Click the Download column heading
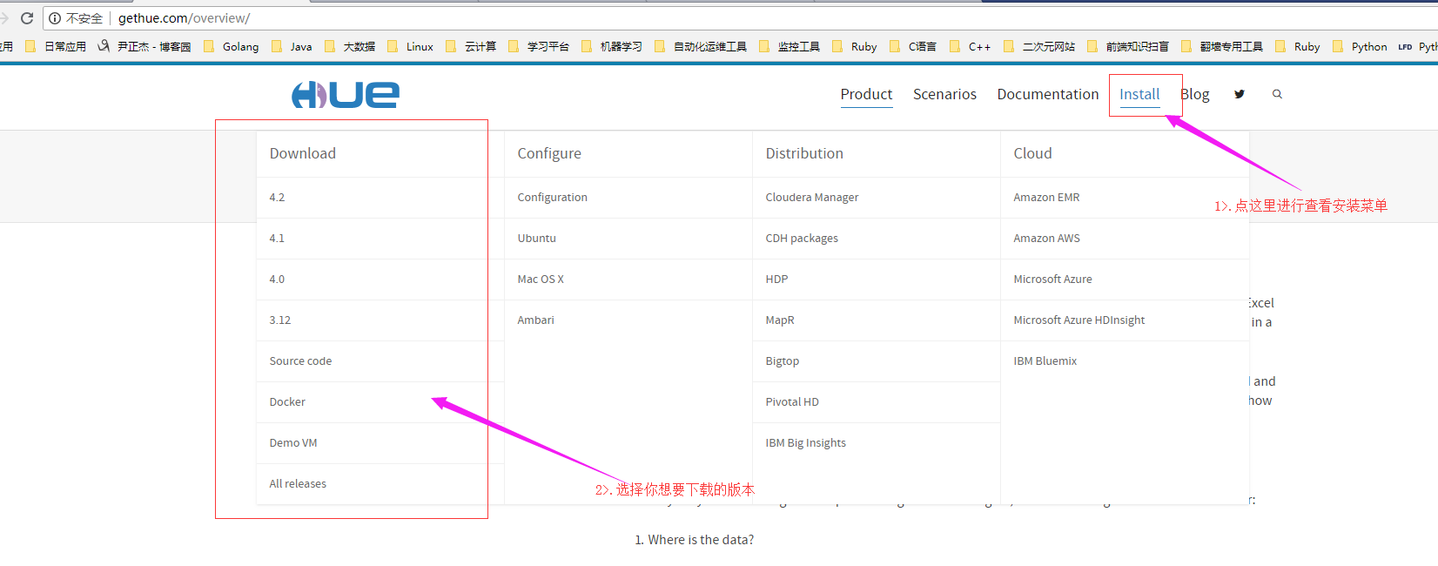The image size is (1438, 566). [x=302, y=153]
